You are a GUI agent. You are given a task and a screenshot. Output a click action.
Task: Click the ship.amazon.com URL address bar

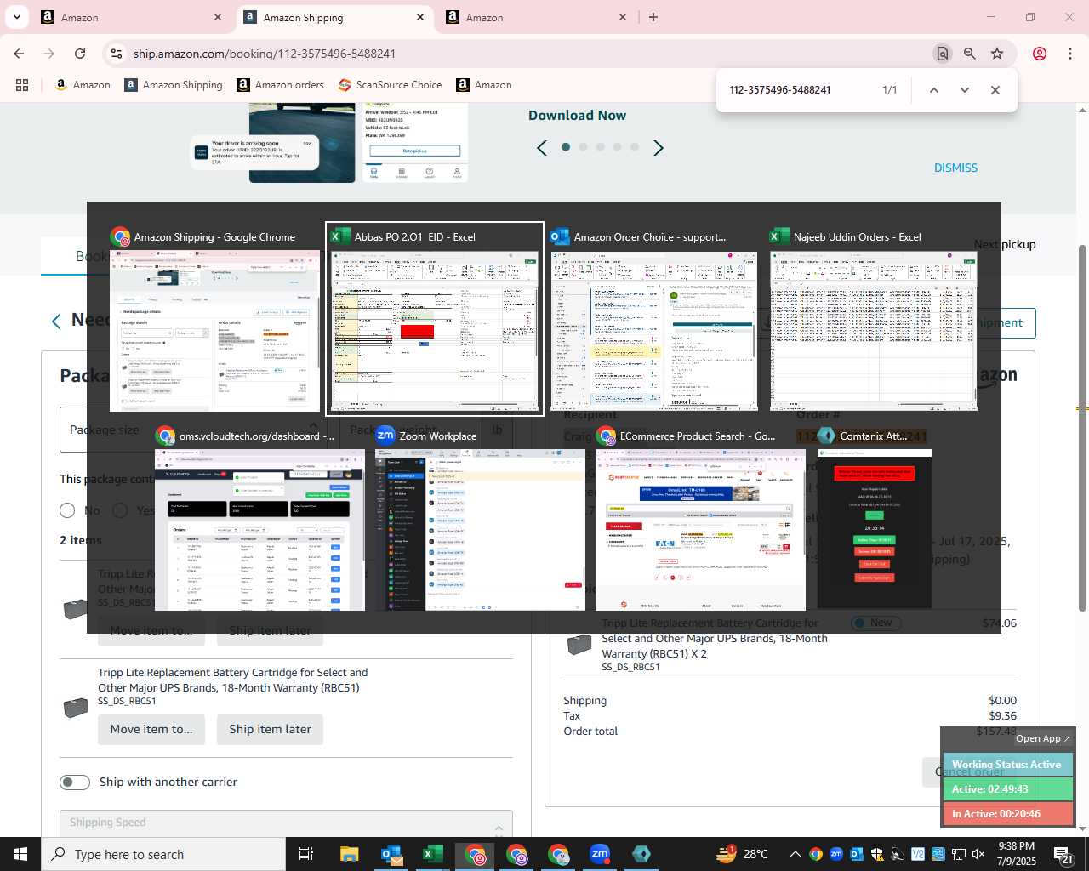pos(527,54)
